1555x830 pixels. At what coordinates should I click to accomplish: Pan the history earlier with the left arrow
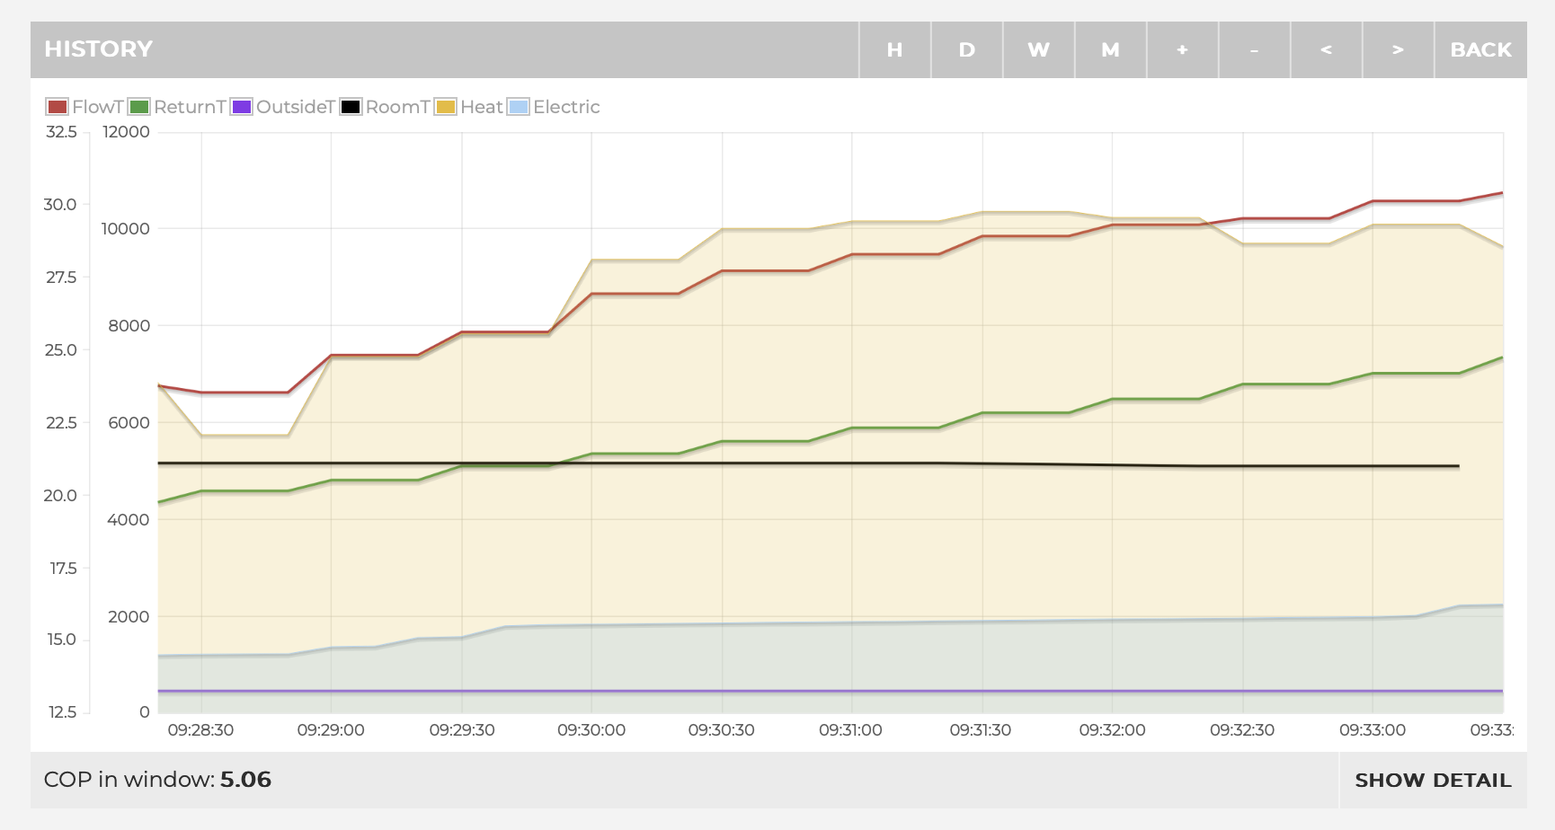pos(1326,50)
